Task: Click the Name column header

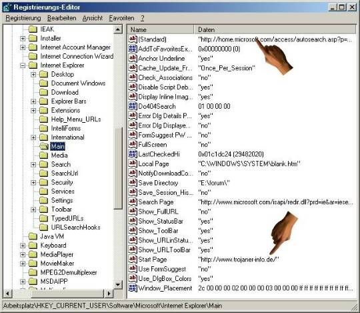Action: point(160,29)
